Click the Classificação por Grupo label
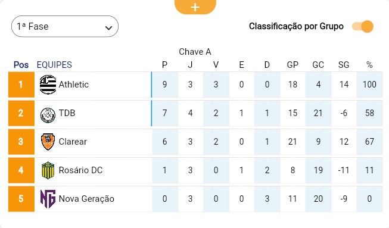 (296, 26)
